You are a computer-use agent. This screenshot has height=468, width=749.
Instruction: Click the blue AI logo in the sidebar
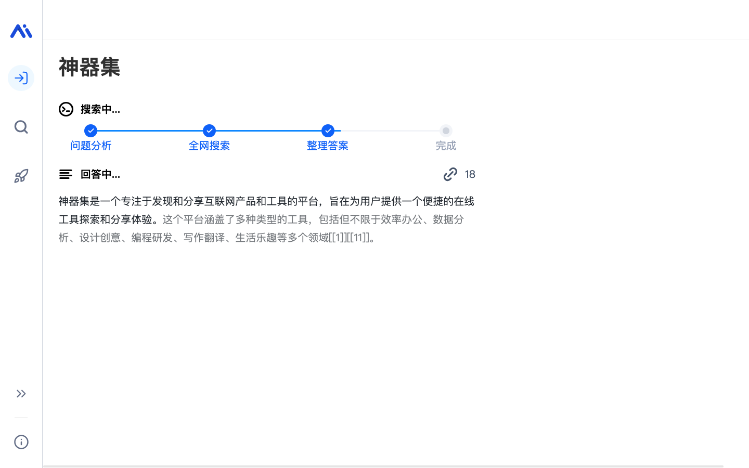pos(21,31)
